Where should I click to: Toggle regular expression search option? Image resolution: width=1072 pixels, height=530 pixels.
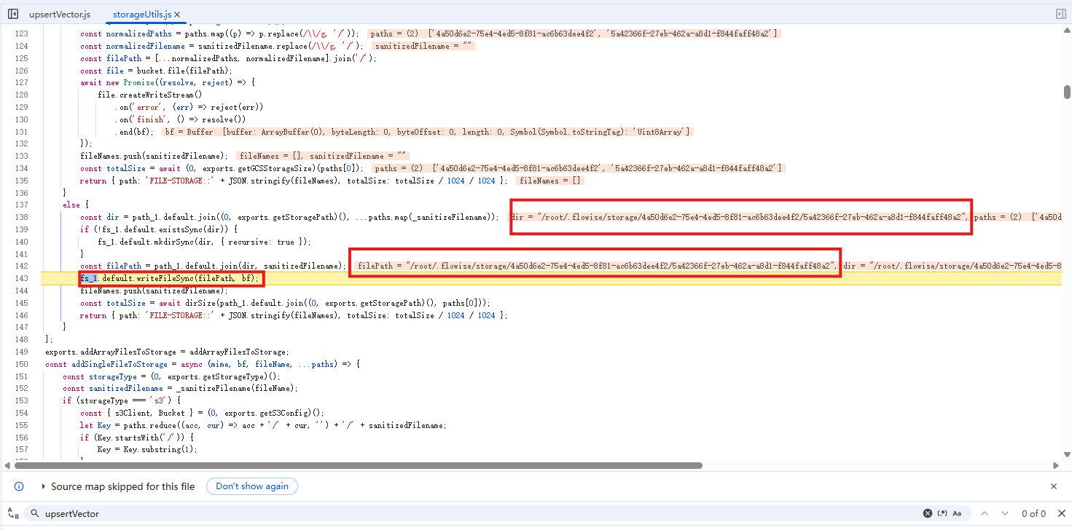942,513
